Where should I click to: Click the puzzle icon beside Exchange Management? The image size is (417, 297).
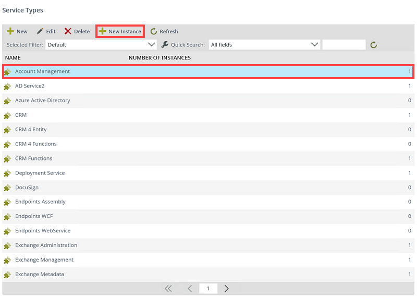point(7,261)
